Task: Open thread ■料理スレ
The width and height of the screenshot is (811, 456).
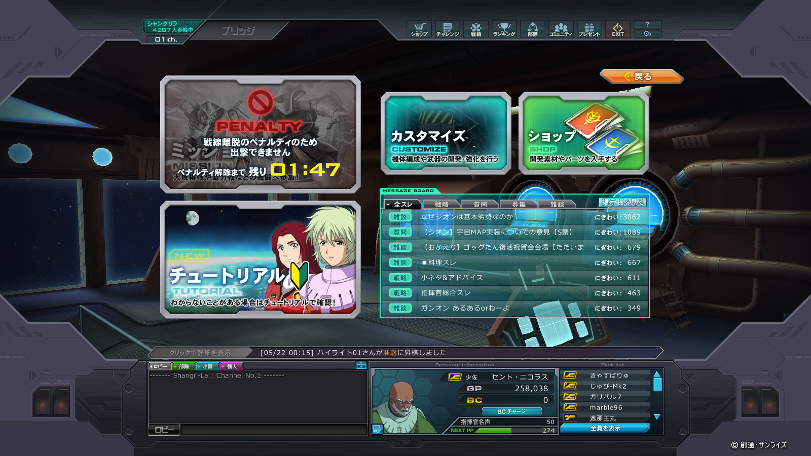Action: [x=439, y=262]
